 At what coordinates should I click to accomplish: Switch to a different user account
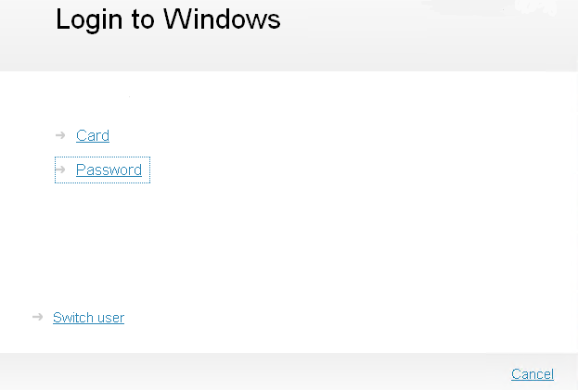tap(88, 318)
